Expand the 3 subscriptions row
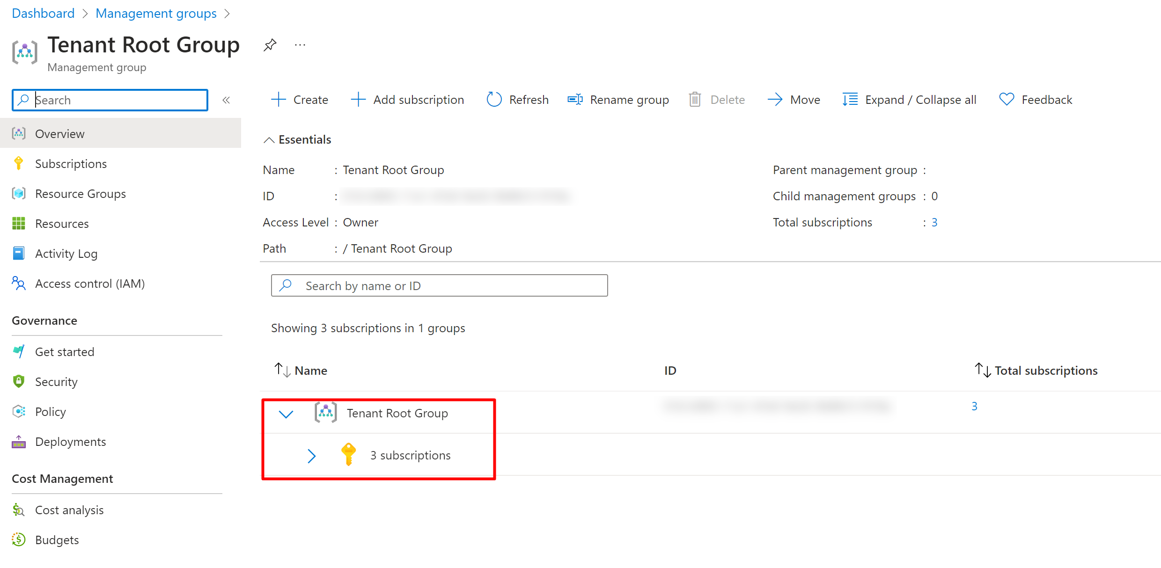 [312, 456]
